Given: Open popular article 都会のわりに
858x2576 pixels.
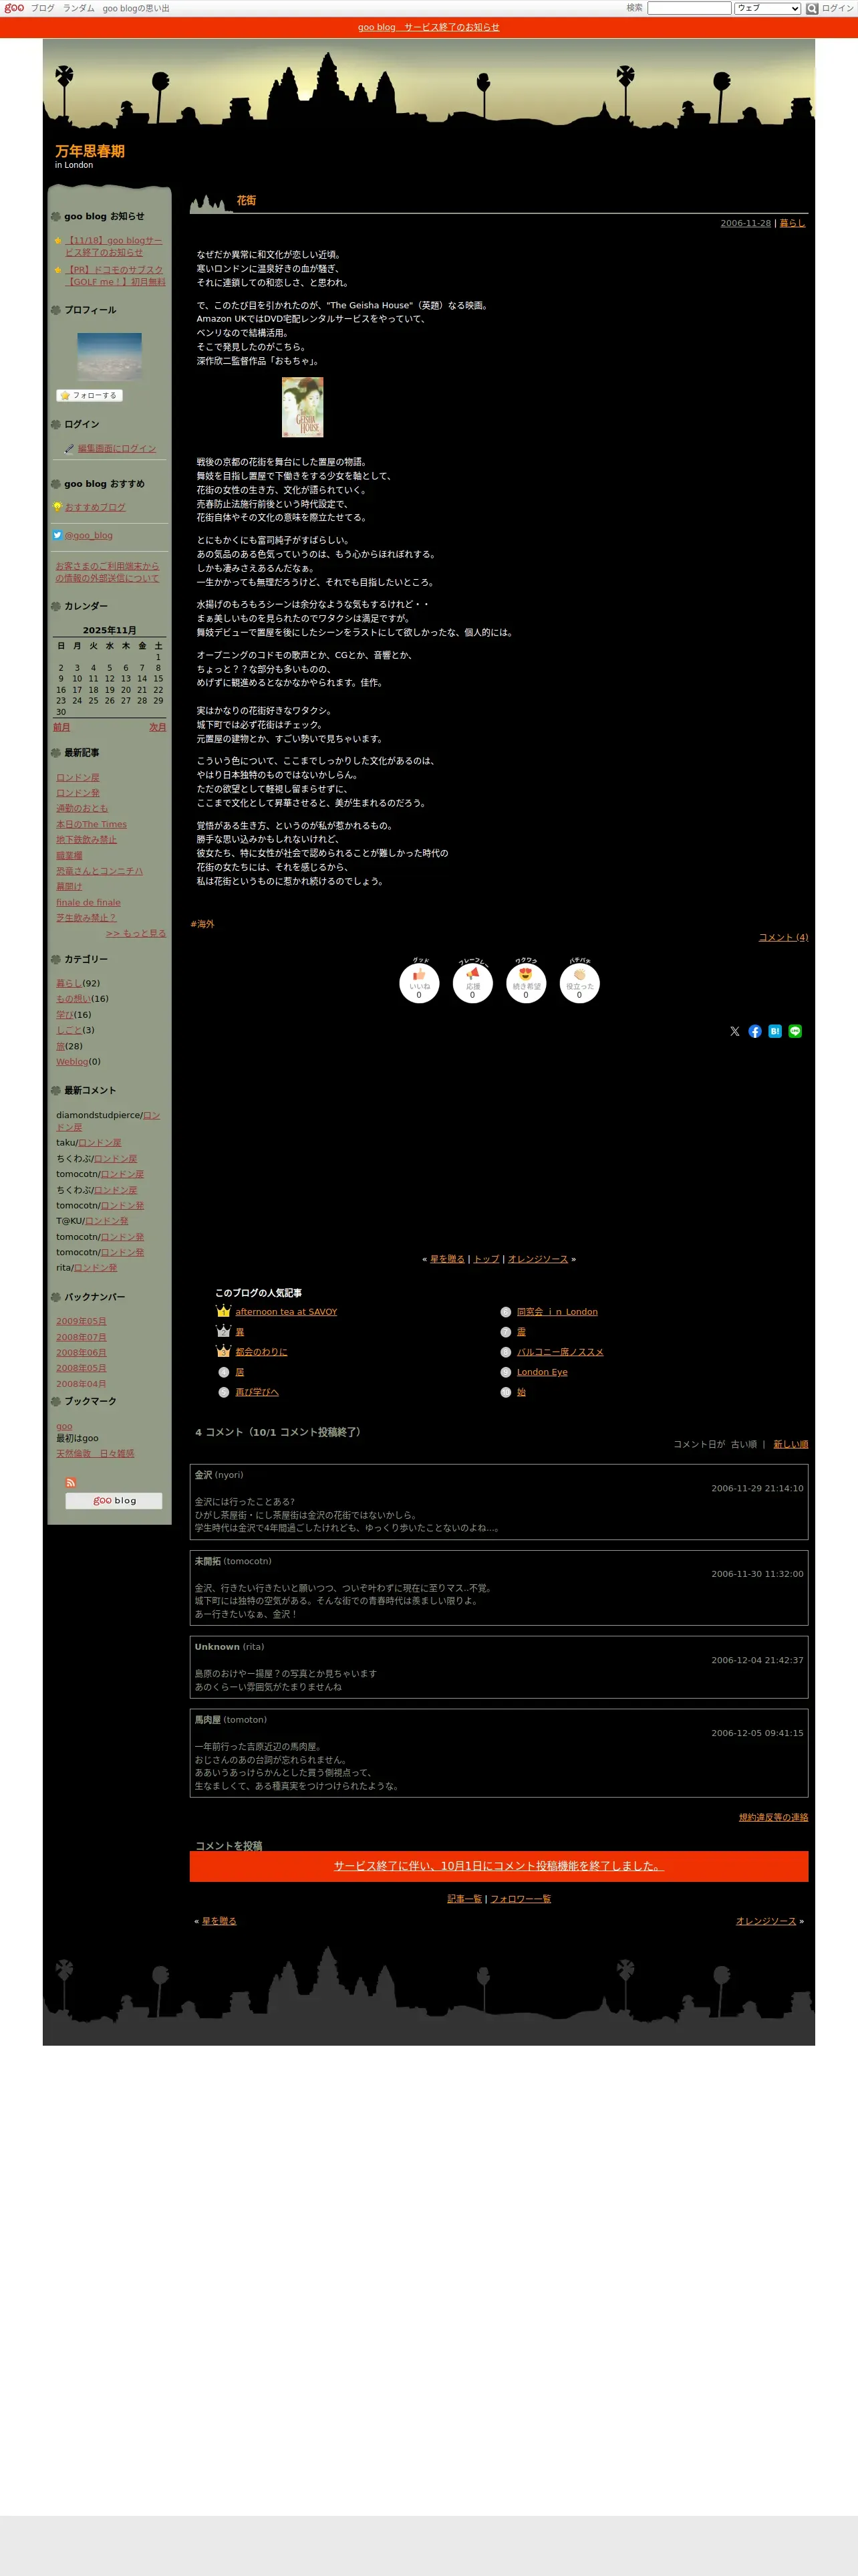Looking at the screenshot, I should 262,1352.
